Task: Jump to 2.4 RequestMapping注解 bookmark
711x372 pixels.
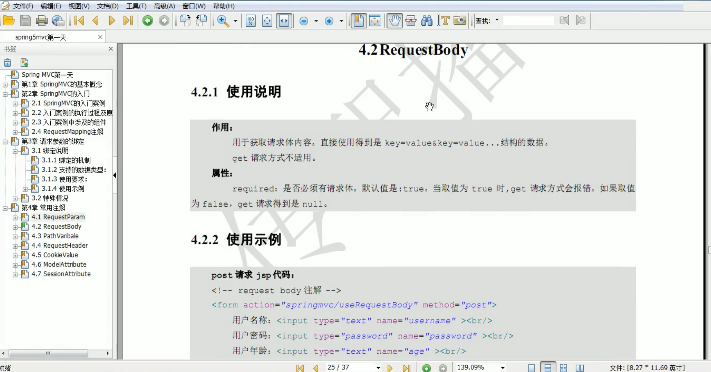Action: pyautogui.click(x=67, y=132)
